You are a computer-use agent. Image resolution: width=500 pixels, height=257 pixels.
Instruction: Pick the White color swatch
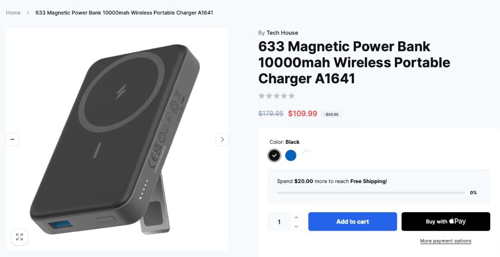pos(307,155)
